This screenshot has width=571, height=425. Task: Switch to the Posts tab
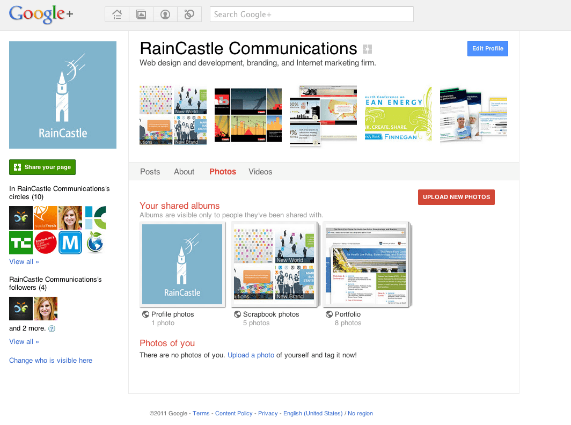click(x=150, y=172)
